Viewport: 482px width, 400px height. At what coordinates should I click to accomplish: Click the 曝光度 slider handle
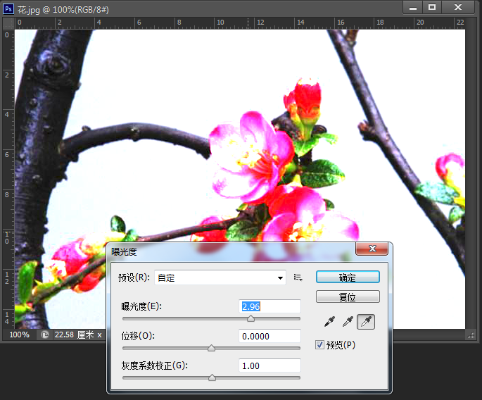tap(250, 318)
